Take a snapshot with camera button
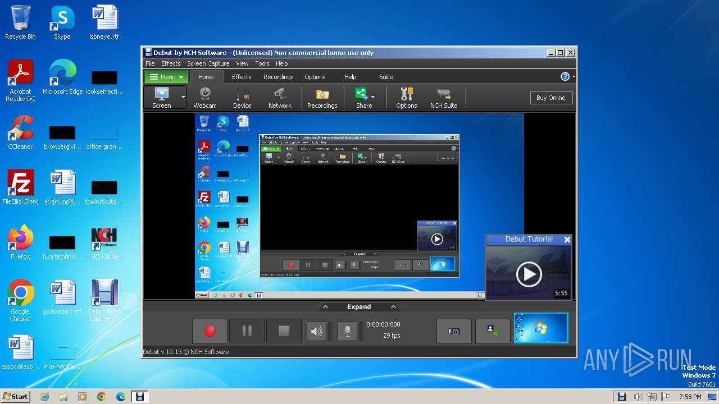The image size is (719, 404). (454, 331)
